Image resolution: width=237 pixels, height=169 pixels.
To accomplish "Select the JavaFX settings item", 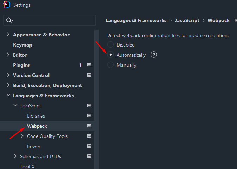I will tap(27, 167).
